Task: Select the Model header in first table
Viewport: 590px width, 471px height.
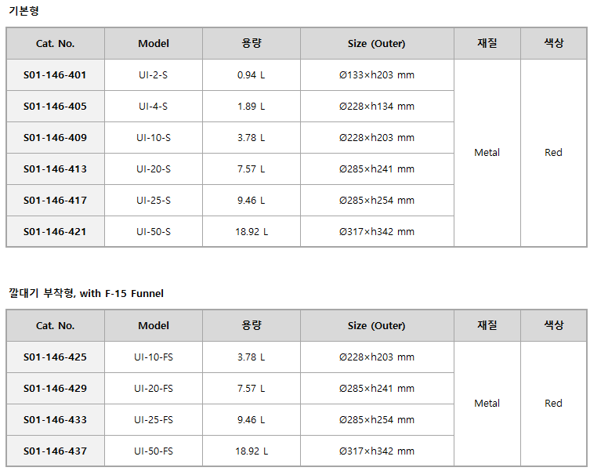Action: (x=154, y=43)
